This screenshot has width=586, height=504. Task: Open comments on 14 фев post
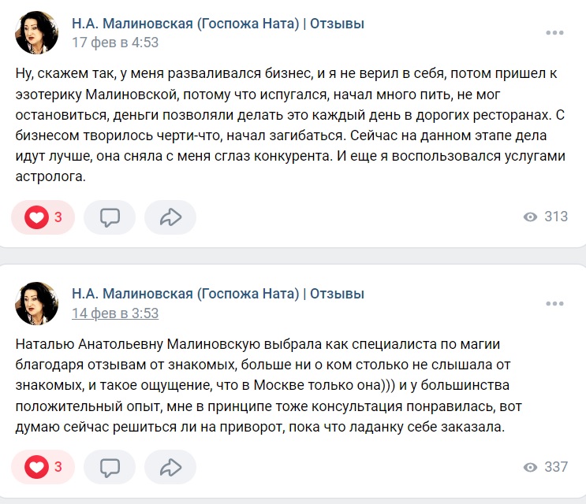click(110, 467)
